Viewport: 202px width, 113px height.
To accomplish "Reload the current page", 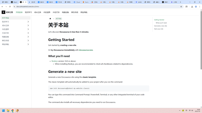I will tap(10, 6).
